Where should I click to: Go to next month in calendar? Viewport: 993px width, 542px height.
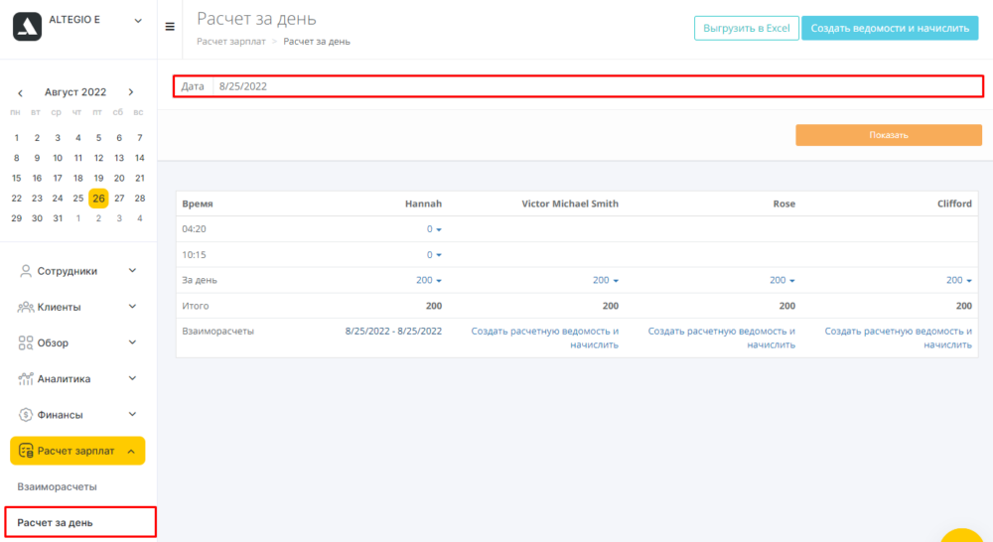[x=131, y=92]
